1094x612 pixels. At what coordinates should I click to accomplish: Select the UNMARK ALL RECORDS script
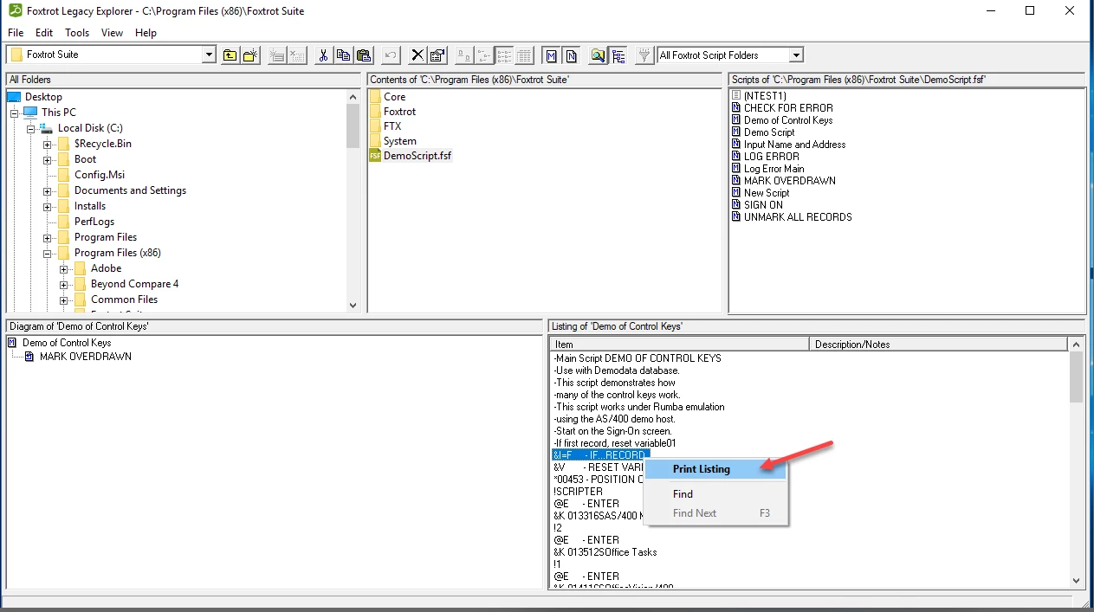798,217
